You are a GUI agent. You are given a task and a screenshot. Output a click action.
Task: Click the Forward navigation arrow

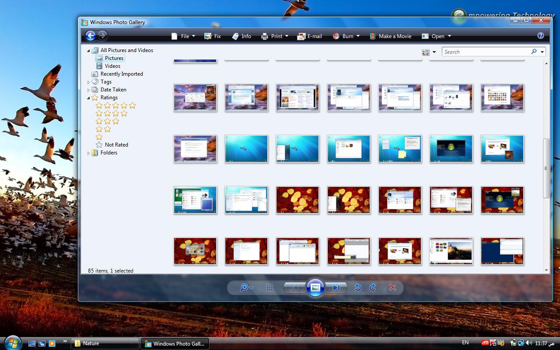(x=102, y=36)
